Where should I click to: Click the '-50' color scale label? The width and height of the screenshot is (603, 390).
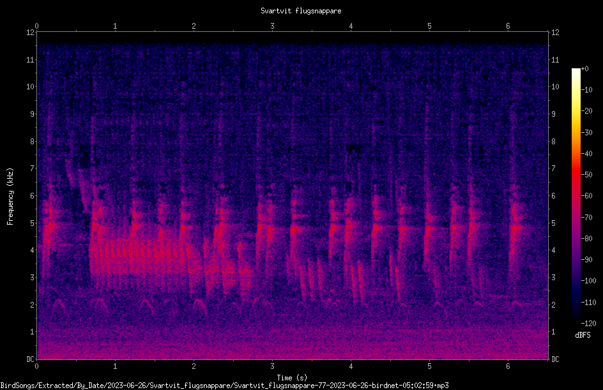(586, 175)
